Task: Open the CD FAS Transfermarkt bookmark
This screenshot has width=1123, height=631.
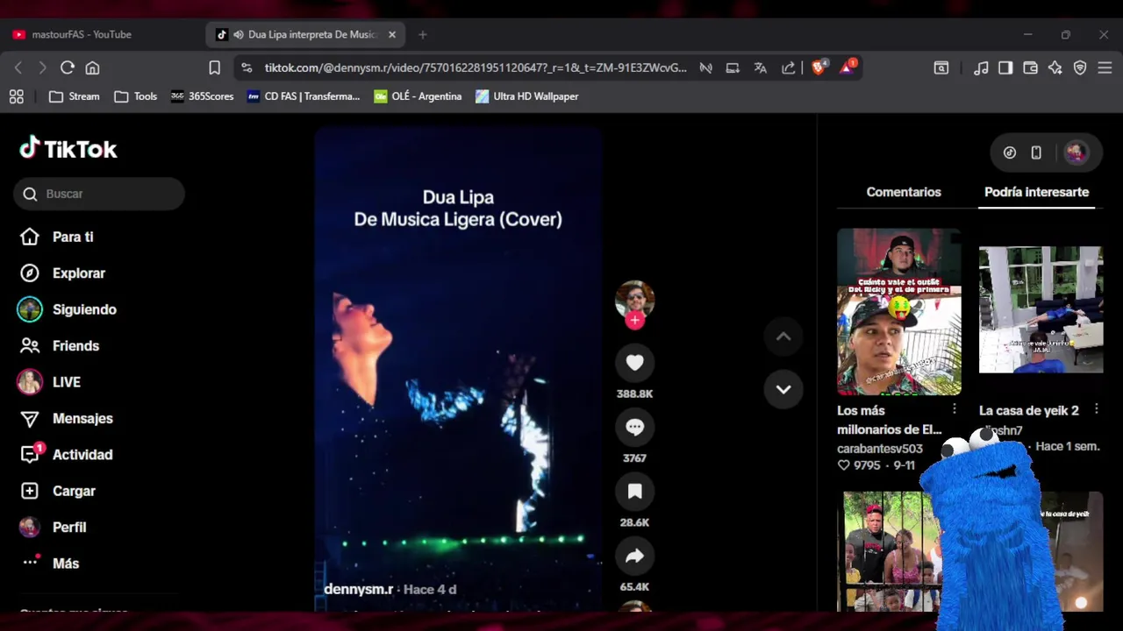Action: (304, 96)
